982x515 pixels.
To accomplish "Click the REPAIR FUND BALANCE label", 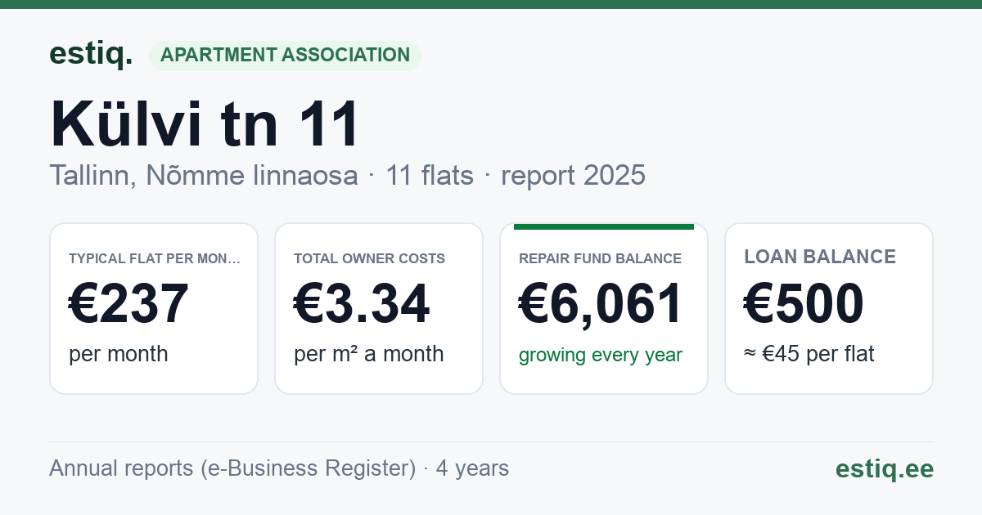I will 600,258.
